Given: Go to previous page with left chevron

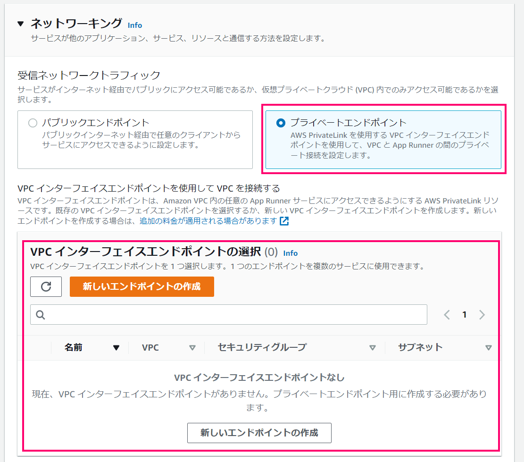Looking at the screenshot, I should 447,315.
